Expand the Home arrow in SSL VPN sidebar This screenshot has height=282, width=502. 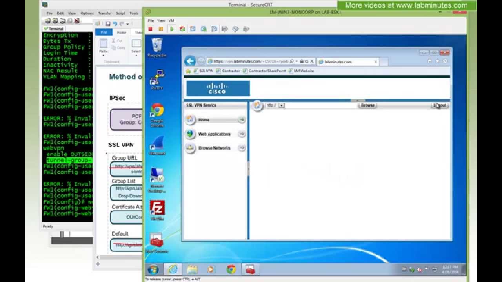click(242, 120)
